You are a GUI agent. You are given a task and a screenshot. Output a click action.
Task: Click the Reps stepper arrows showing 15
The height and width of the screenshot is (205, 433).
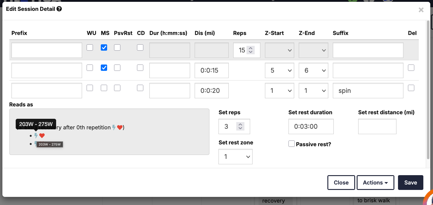coord(250,50)
